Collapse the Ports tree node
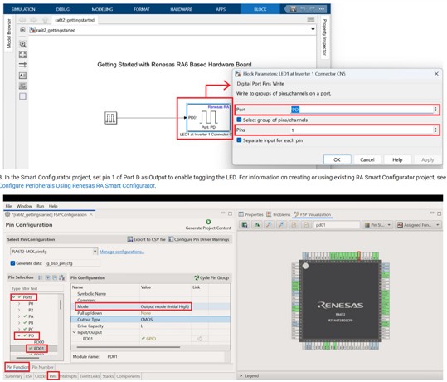447x382 pixels. point(13,297)
